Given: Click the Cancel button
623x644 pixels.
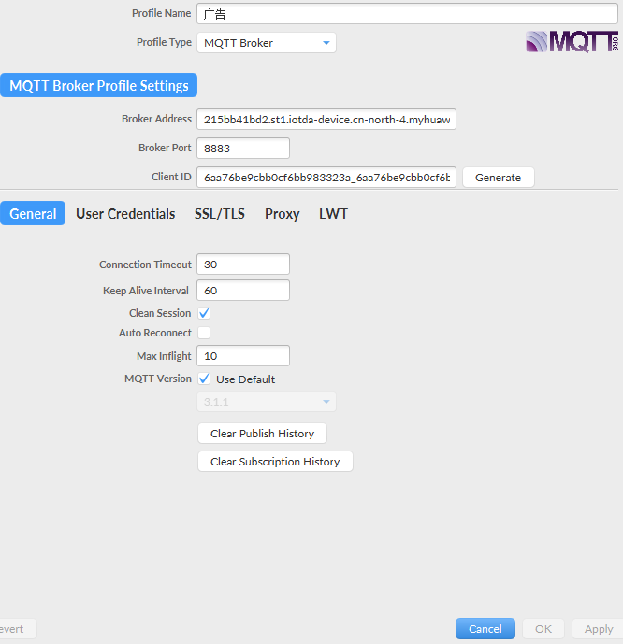Looking at the screenshot, I should click(485, 629).
